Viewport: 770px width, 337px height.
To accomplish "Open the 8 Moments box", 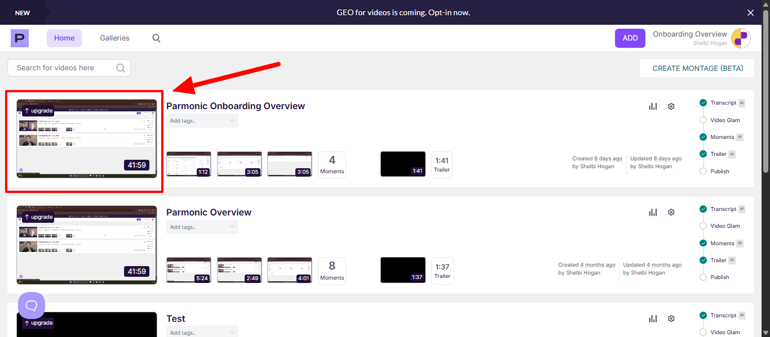I will [x=332, y=271].
